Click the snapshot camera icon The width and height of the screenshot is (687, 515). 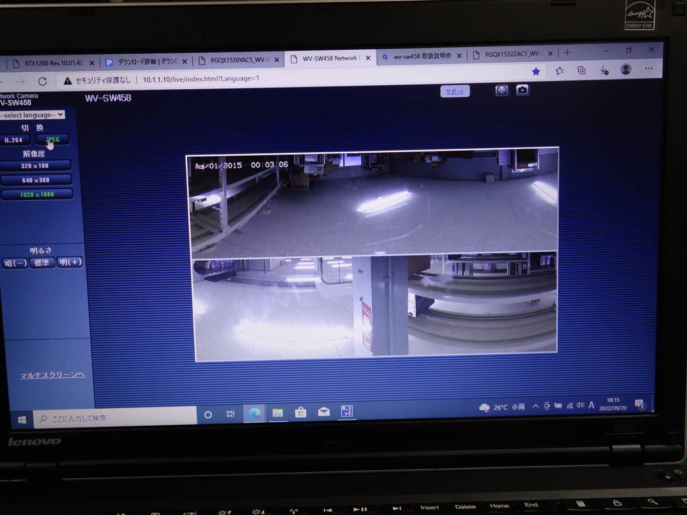click(522, 90)
